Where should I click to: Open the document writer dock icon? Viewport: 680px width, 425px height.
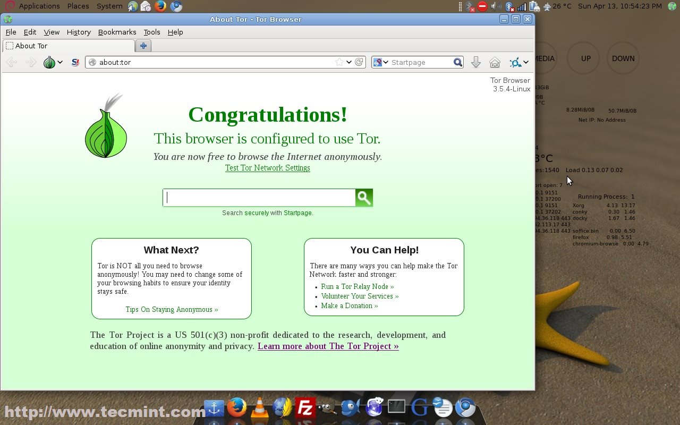(443, 408)
